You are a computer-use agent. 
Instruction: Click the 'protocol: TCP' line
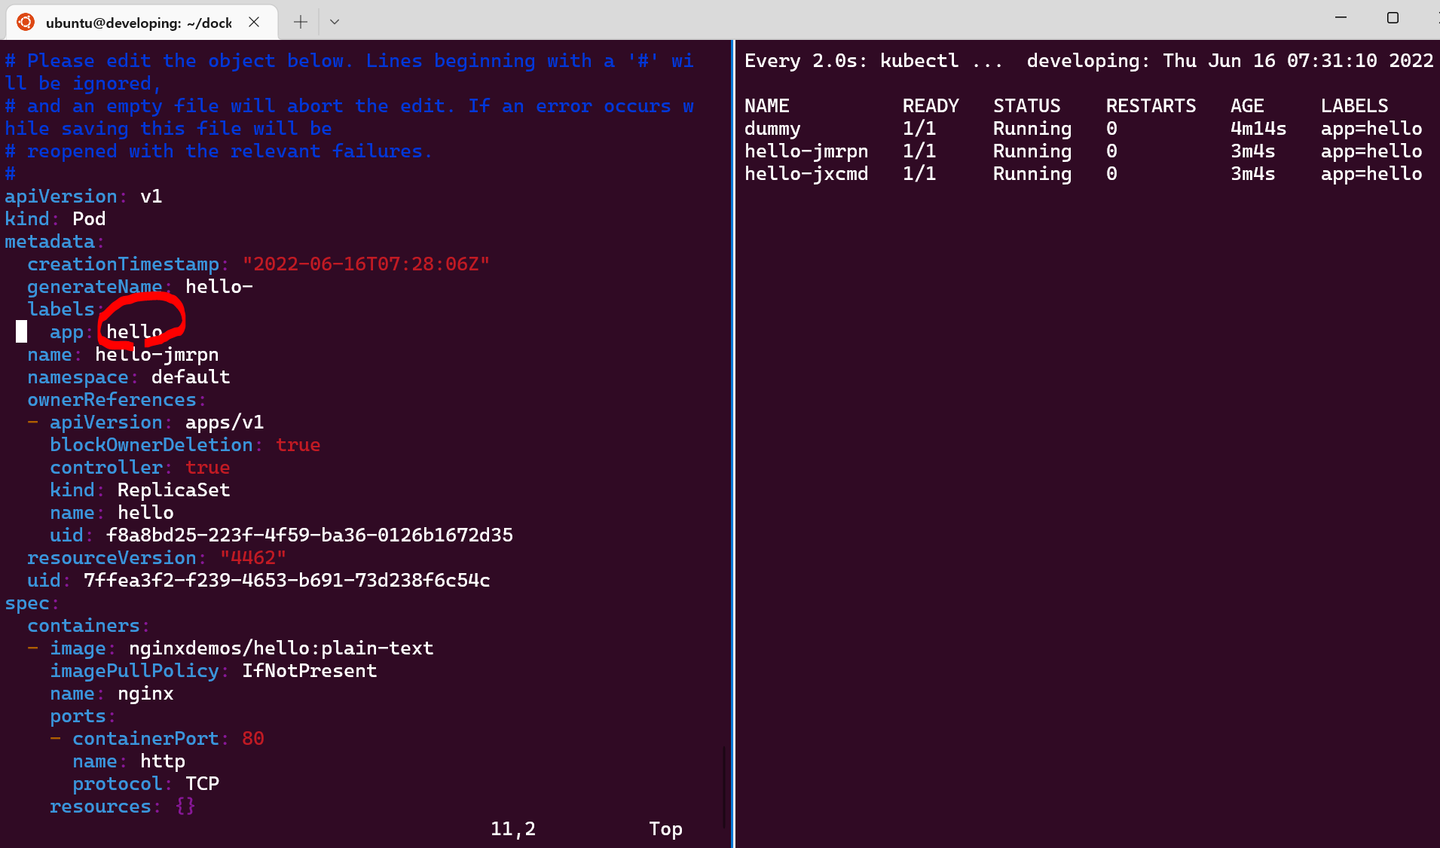145,784
